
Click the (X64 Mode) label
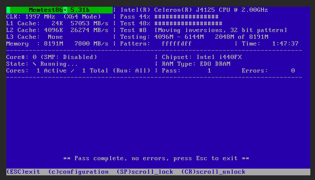(x=82, y=16)
